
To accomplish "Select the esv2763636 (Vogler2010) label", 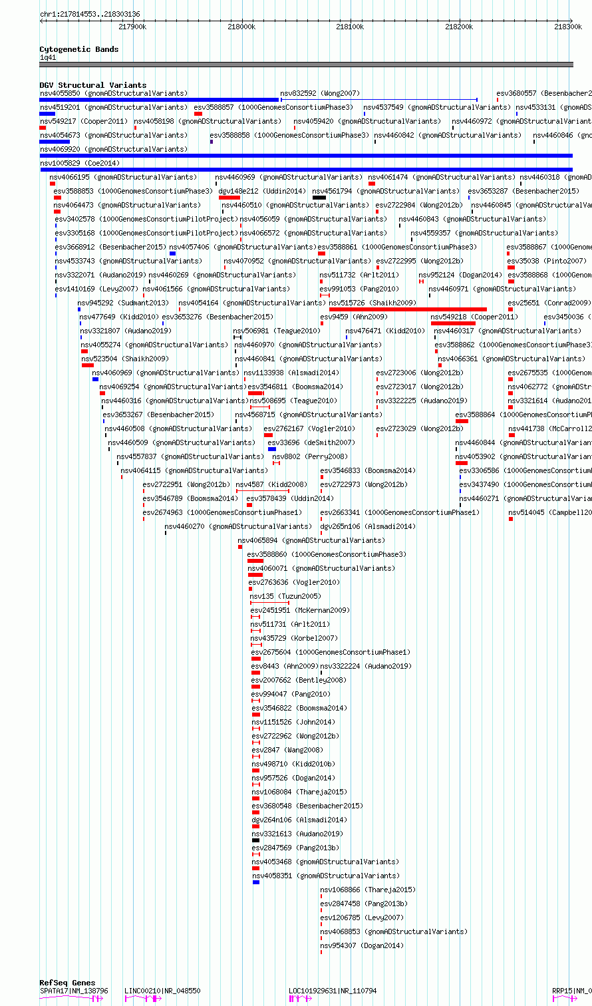I will 294,582.
